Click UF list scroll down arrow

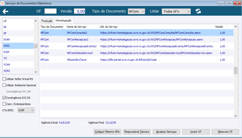[36, 72]
